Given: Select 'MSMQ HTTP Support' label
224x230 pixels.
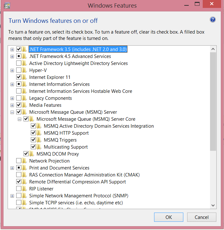Looking at the screenshot, I should coord(66,133).
